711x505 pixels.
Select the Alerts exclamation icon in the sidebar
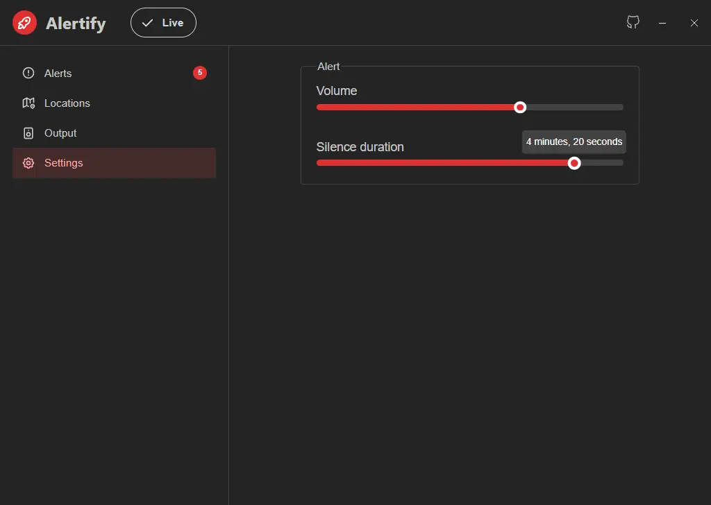(x=28, y=73)
